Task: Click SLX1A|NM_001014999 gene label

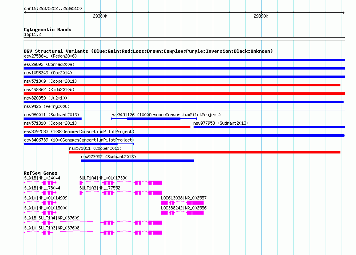Action: click(46, 198)
